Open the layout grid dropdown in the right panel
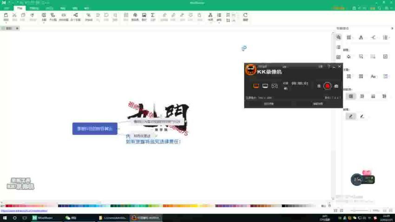The image size is (395, 222). 349,38
